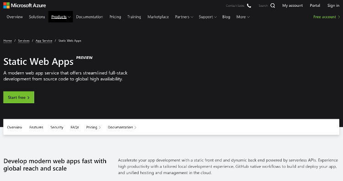The image size is (343, 181).
Task: Select the Overview tab in the sub-navigation
Action: point(15,127)
